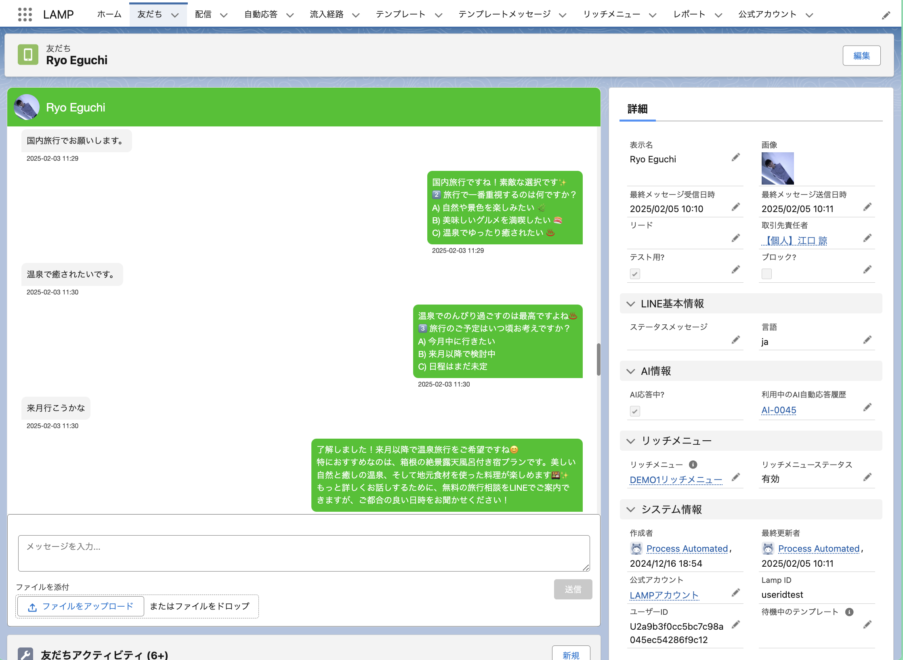Switch to the 詳細 tab
The width and height of the screenshot is (903, 660).
click(x=637, y=109)
